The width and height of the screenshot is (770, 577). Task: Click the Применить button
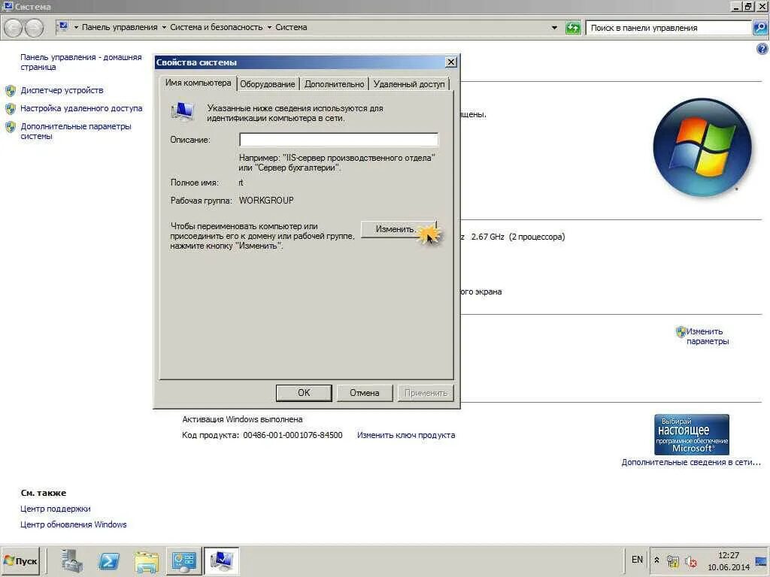(x=426, y=392)
